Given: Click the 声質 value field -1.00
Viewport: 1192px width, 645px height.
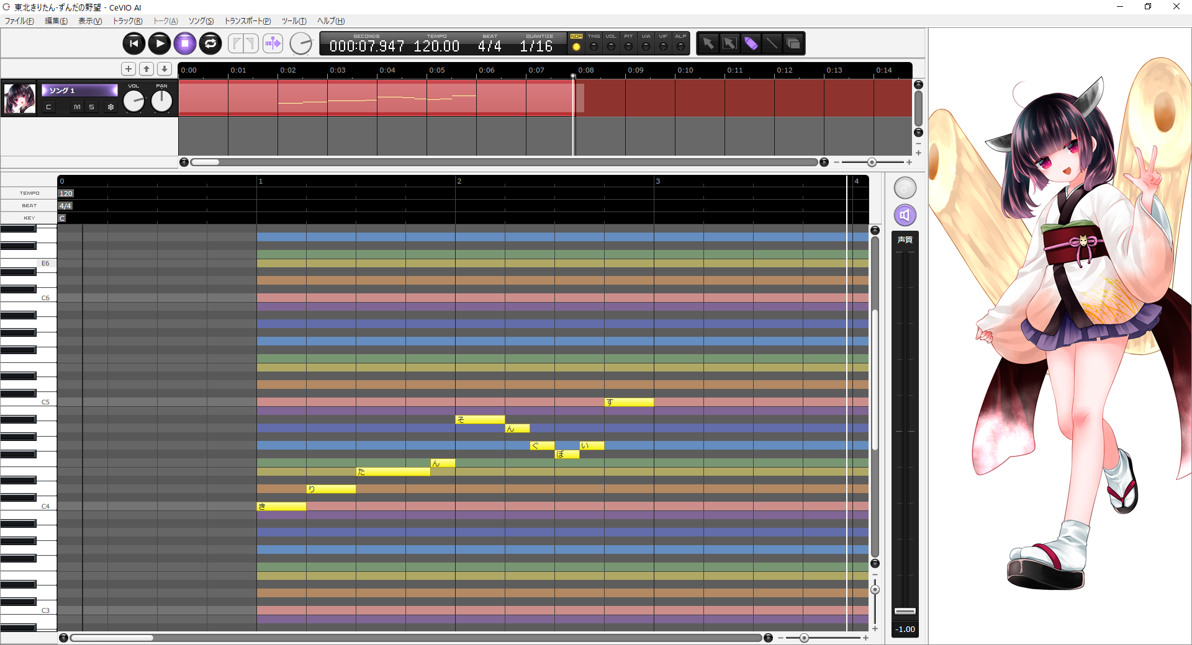Looking at the screenshot, I should (905, 629).
